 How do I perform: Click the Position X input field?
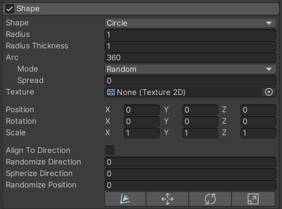pyautogui.click(x=141, y=110)
